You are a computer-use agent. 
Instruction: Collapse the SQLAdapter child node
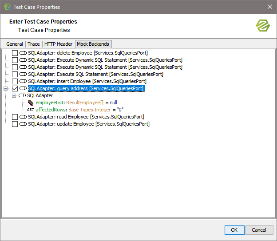(x=14, y=95)
